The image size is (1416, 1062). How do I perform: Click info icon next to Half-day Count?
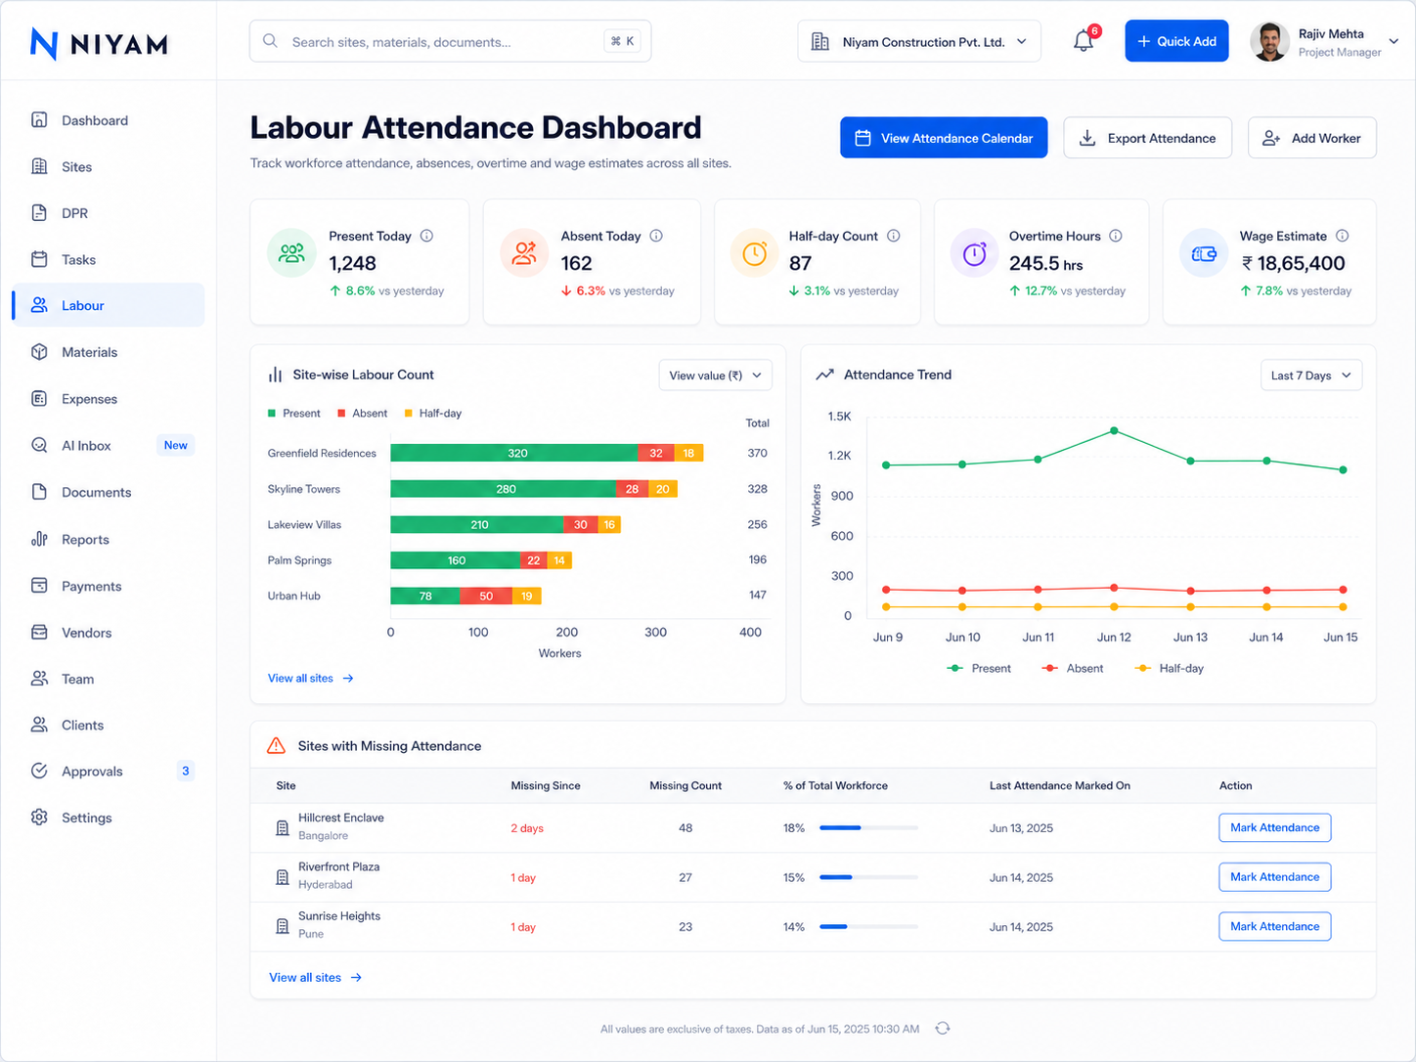point(894,236)
